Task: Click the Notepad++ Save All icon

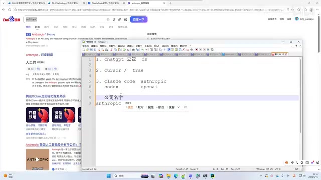Action: [95, 50]
